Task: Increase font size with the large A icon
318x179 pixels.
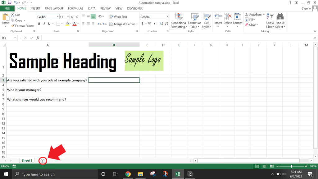Action: (x=72, y=17)
